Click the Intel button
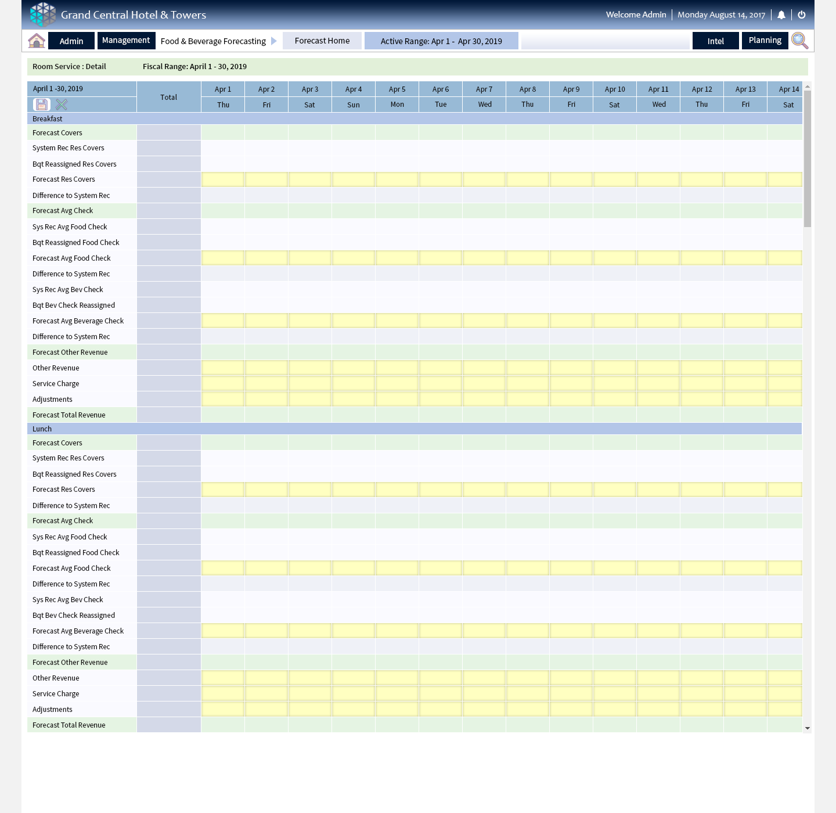The image size is (836, 813). (715, 41)
